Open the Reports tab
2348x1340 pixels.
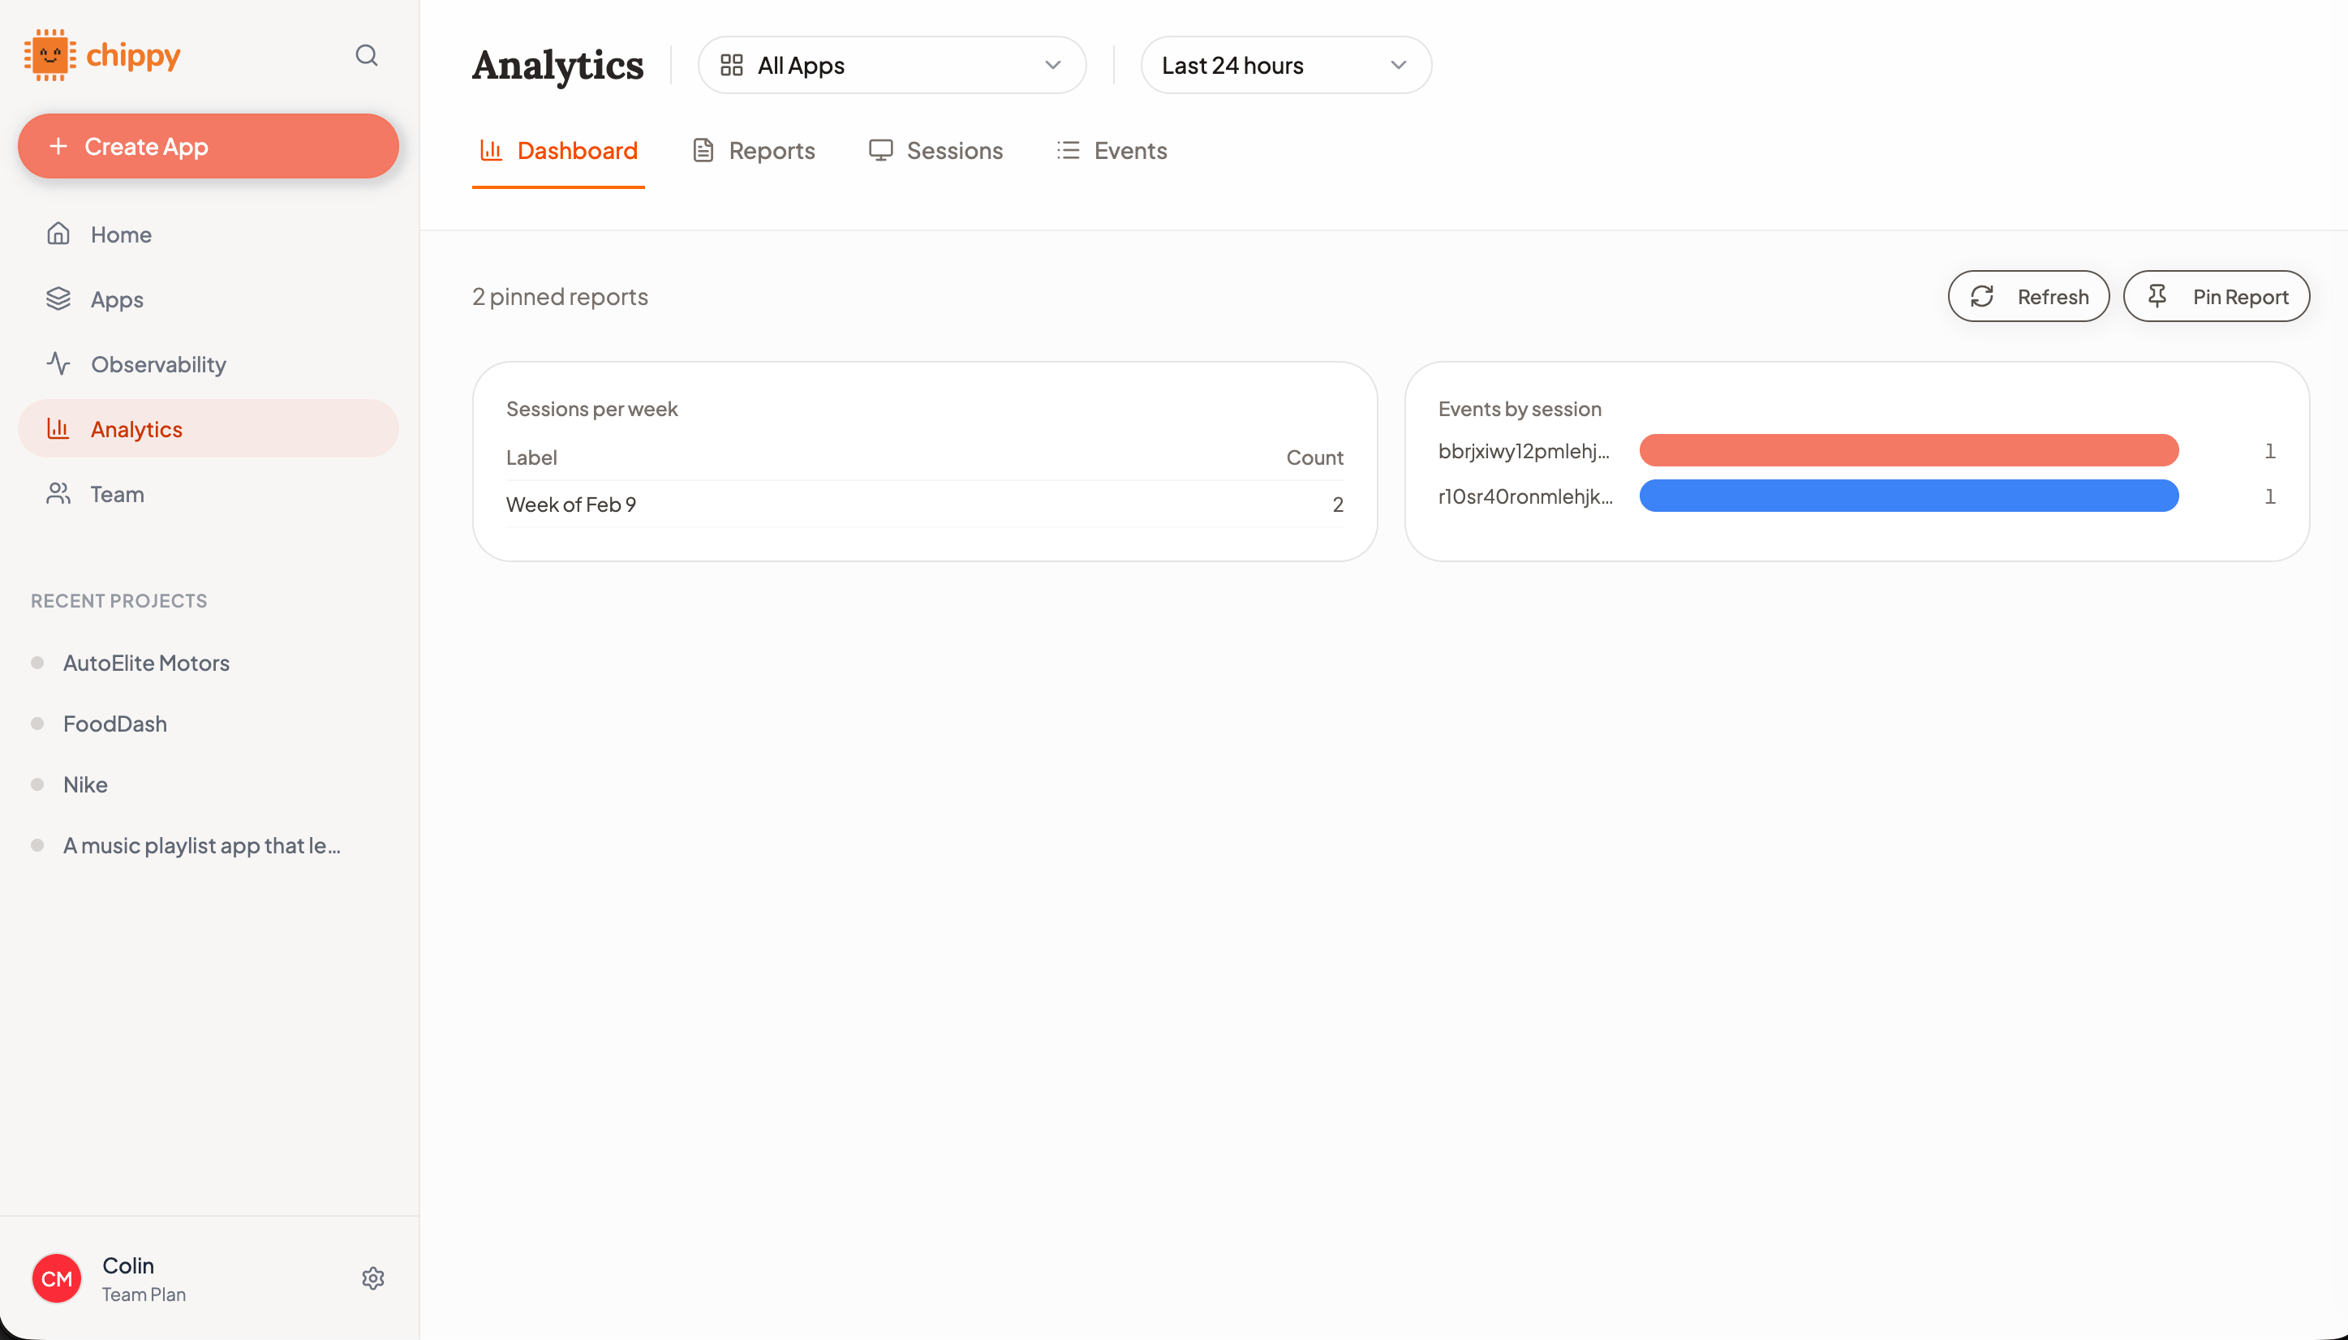[x=754, y=151]
